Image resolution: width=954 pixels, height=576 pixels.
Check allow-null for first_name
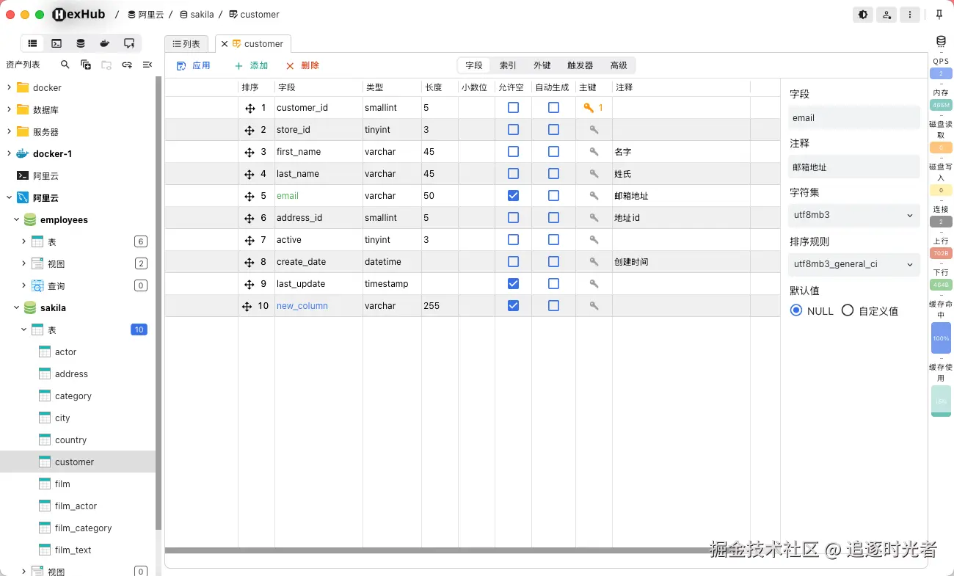tap(513, 151)
